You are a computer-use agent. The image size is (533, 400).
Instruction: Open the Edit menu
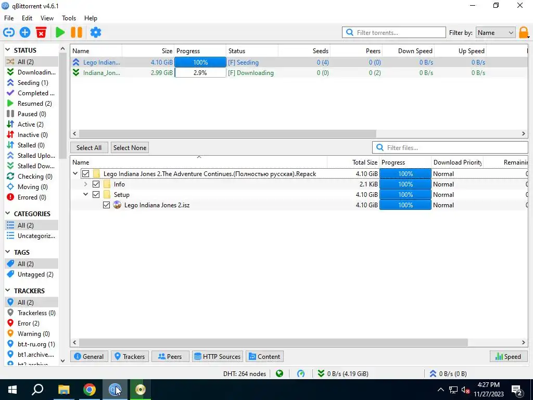pyautogui.click(x=27, y=18)
